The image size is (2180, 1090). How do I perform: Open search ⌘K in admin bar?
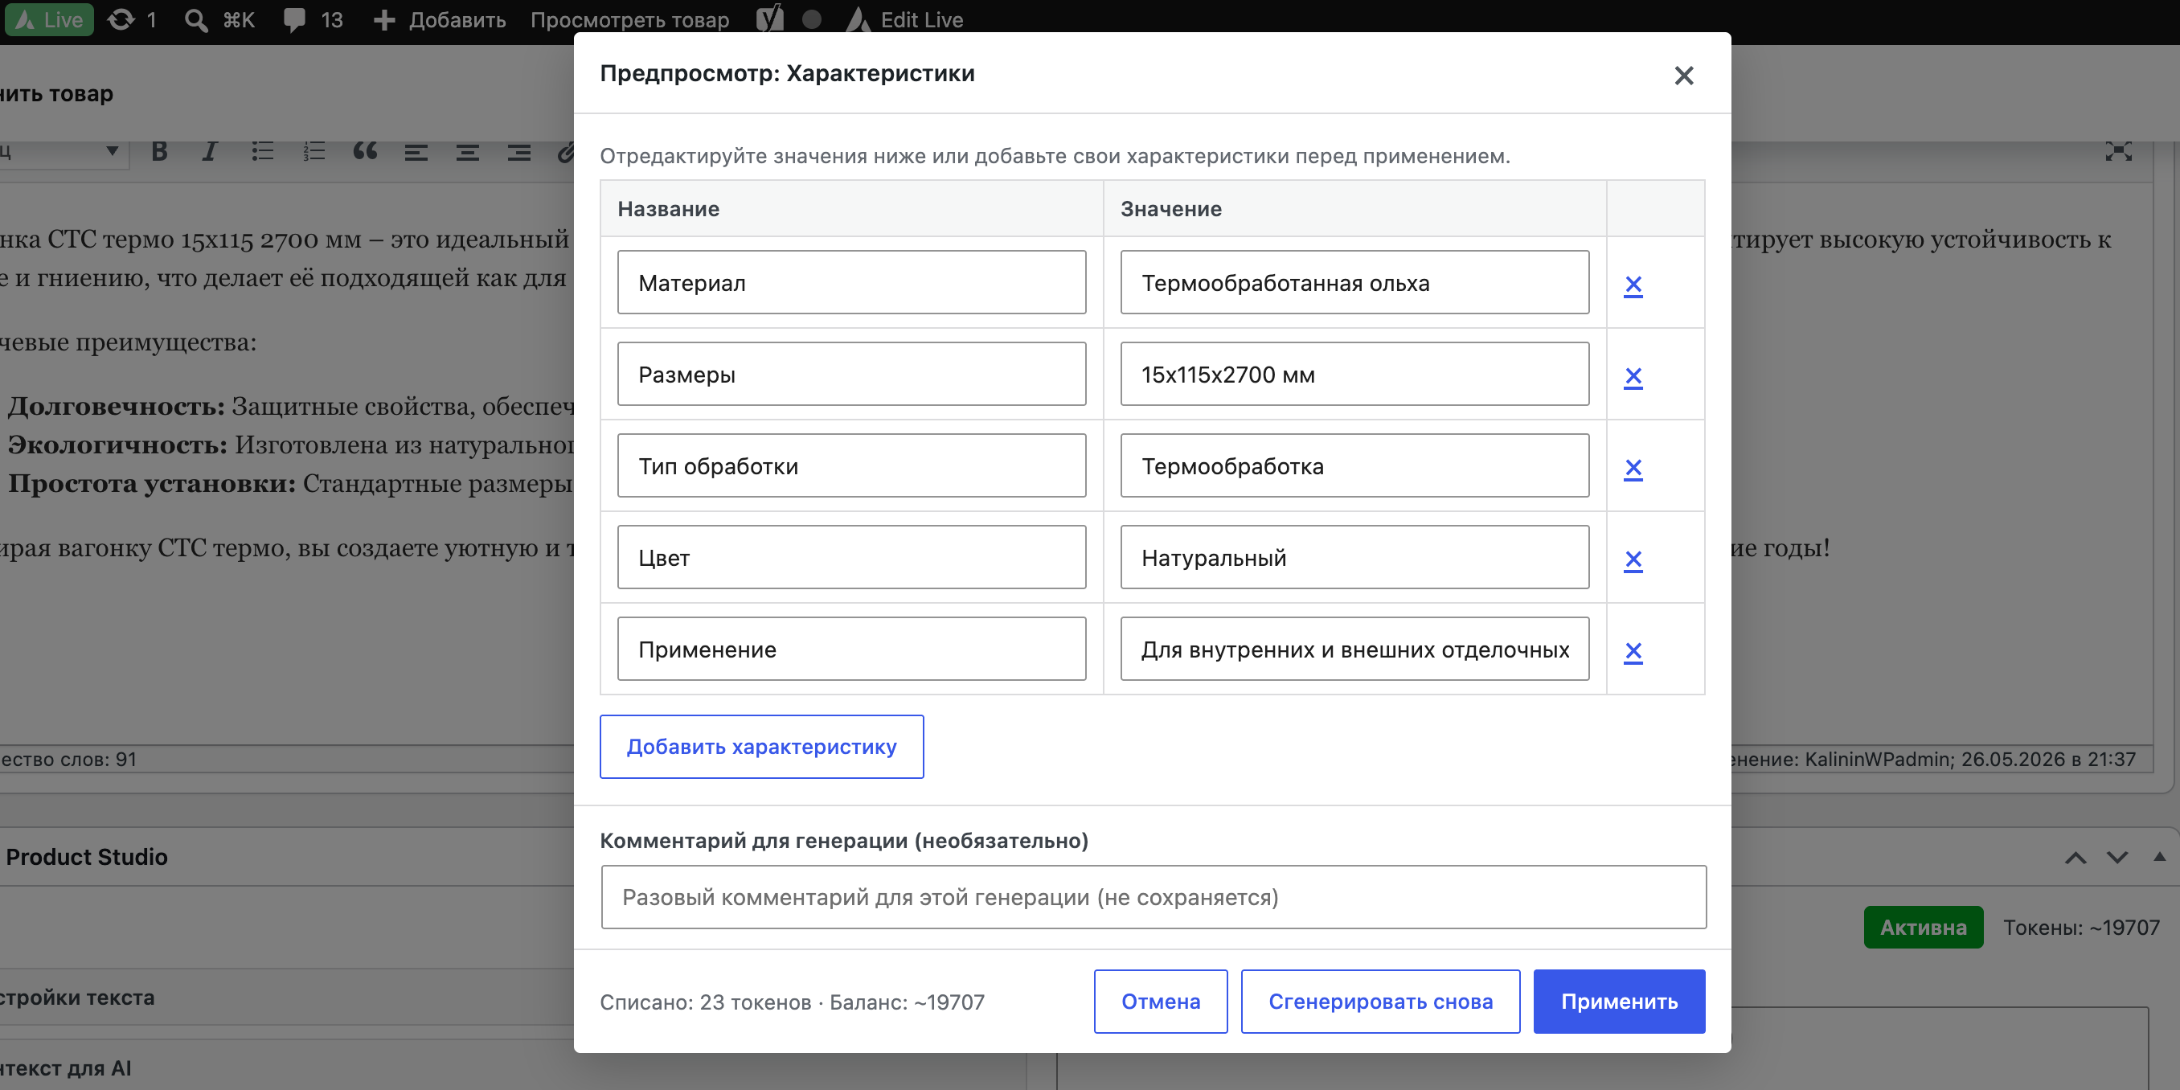point(219,19)
